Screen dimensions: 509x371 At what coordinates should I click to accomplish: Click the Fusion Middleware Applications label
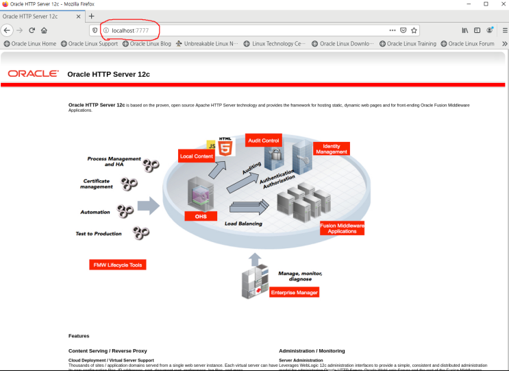click(x=342, y=228)
